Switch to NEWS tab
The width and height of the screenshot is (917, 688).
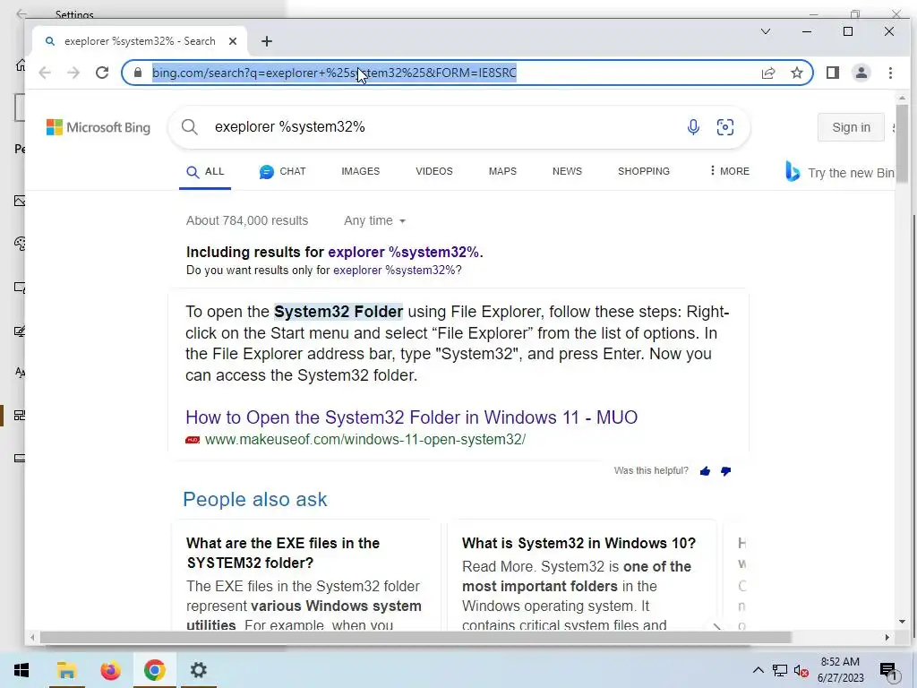pos(567,171)
